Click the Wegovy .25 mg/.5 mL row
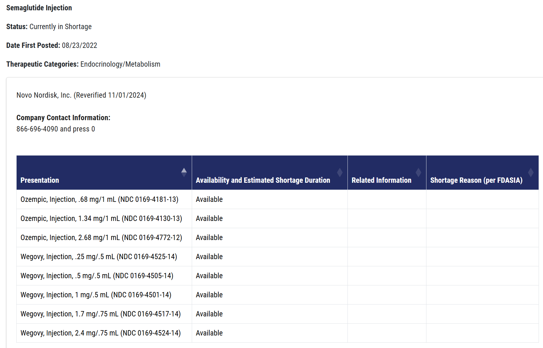The height and width of the screenshot is (348, 543). point(99,257)
